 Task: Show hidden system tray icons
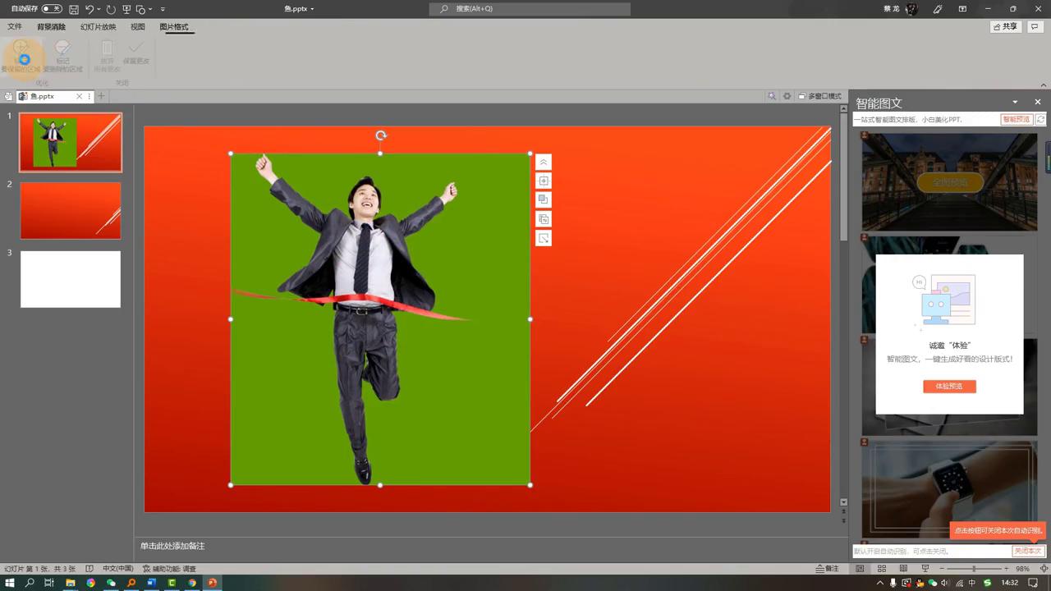[x=880, y=583]
